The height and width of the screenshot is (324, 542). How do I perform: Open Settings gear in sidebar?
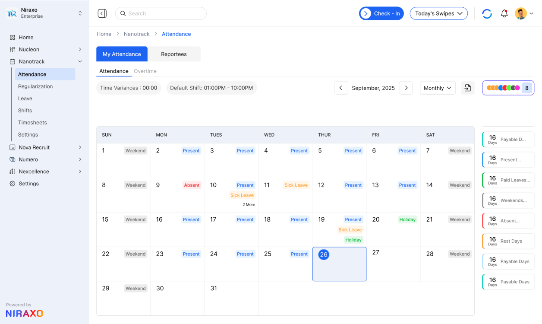tap(28, 184)
